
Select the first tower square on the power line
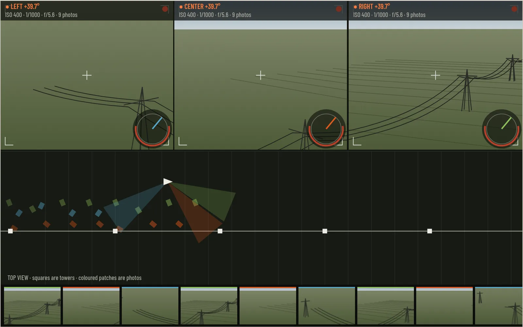click(10, 231)
